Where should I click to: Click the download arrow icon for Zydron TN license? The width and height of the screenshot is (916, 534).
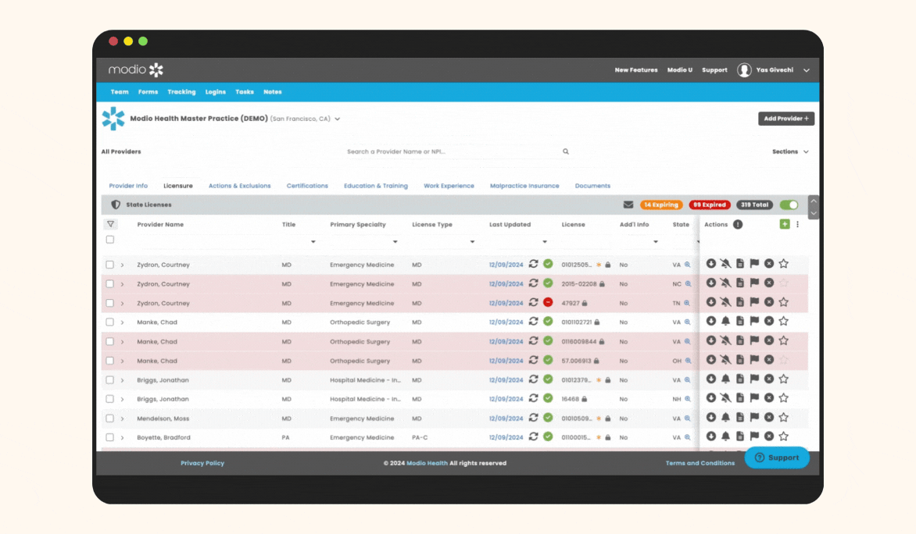pos(711,302)
